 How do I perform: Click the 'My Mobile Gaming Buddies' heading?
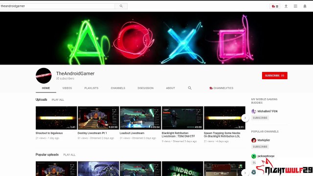[x=264, y=101]
